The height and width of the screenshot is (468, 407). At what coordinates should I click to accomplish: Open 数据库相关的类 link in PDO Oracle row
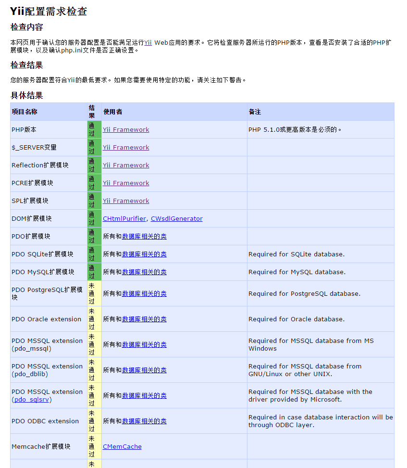144,319
